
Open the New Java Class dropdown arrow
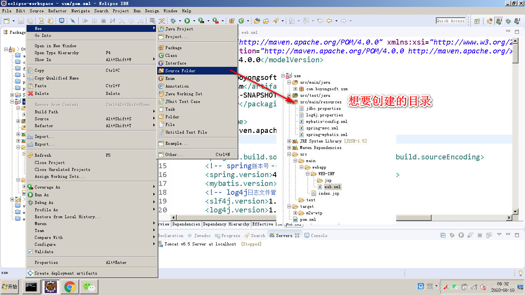(x=248, y=21)
